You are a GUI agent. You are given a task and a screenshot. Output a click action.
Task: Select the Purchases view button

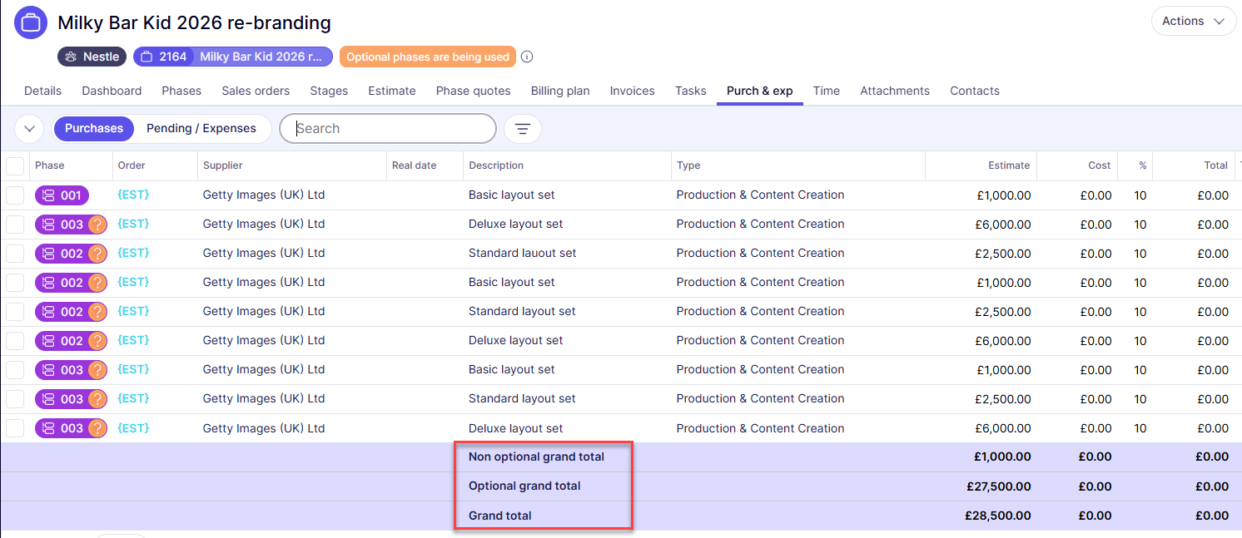pyautogui.click(x=94, y=129)
